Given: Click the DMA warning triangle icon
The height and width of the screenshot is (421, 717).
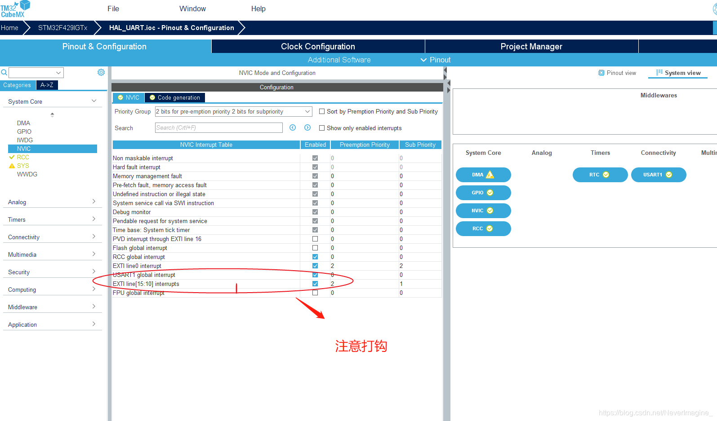Looking at the screenshot, I should 490,175.
